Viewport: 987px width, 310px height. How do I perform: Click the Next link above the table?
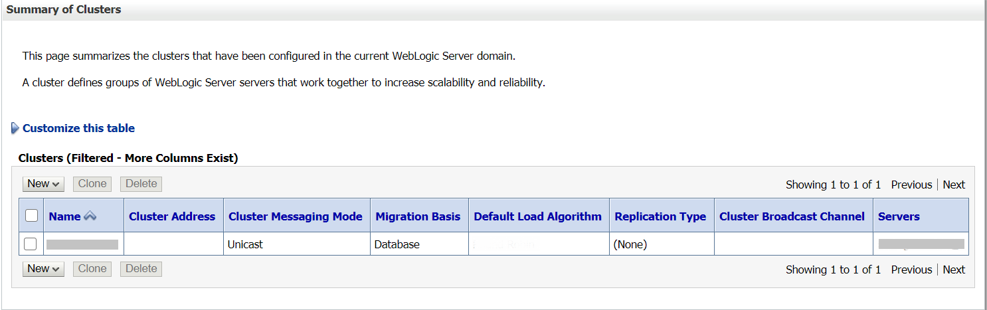(x=954, y=185)
